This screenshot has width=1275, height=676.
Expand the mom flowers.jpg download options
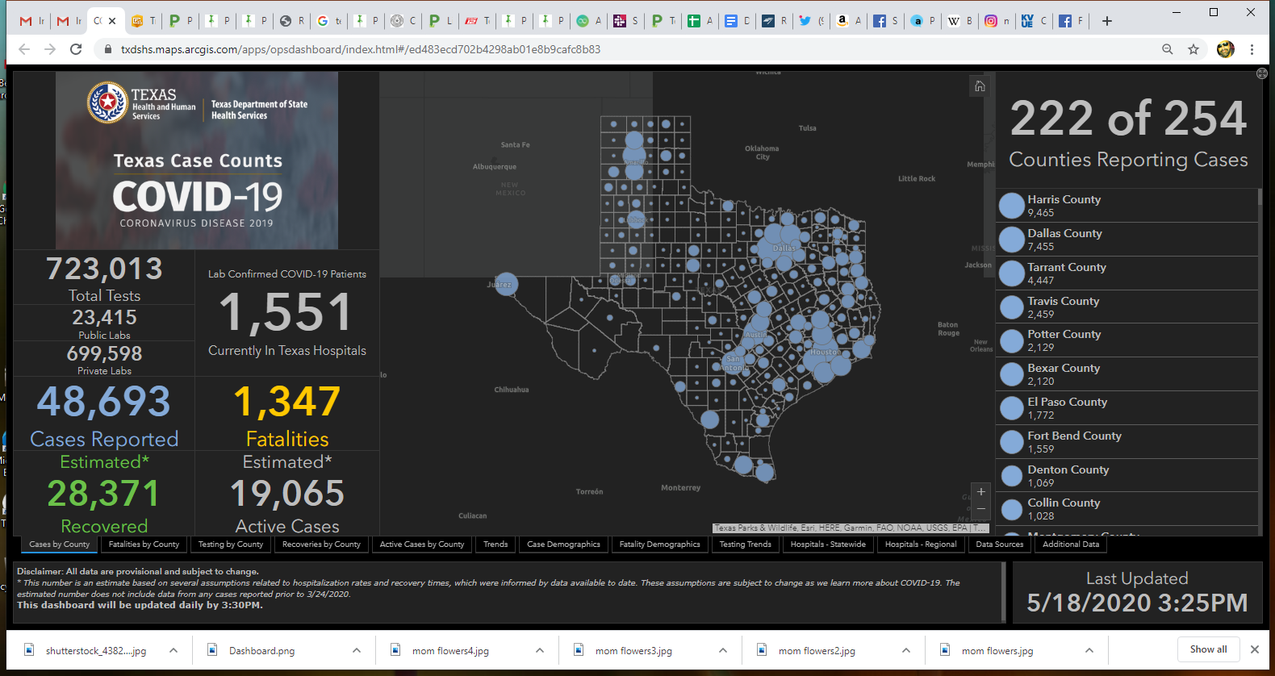pos(1089,650)
